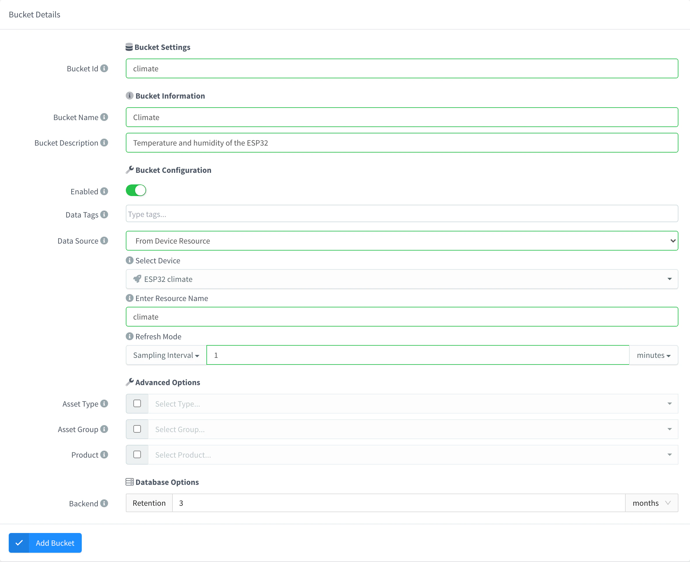Click the Asset Type info icon

[104, 403]
